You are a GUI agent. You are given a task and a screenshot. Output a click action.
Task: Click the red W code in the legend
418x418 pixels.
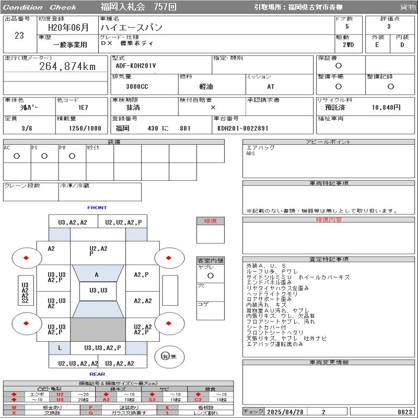14,408
